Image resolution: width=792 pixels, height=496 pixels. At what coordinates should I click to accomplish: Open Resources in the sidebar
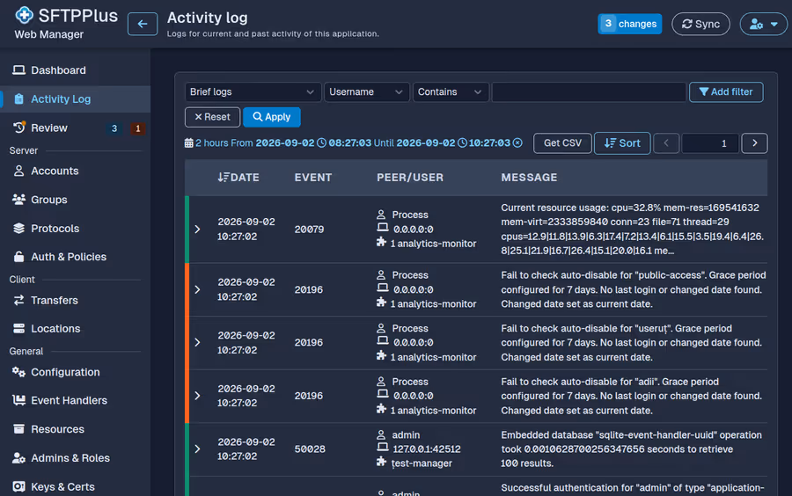click(76, 429)
